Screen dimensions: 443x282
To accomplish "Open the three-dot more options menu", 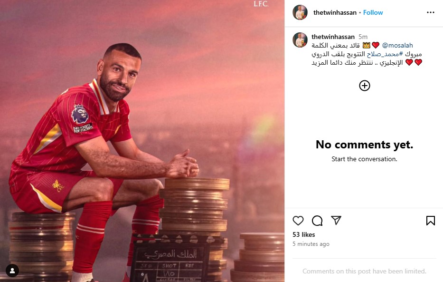I will click(x=431, y=12).
